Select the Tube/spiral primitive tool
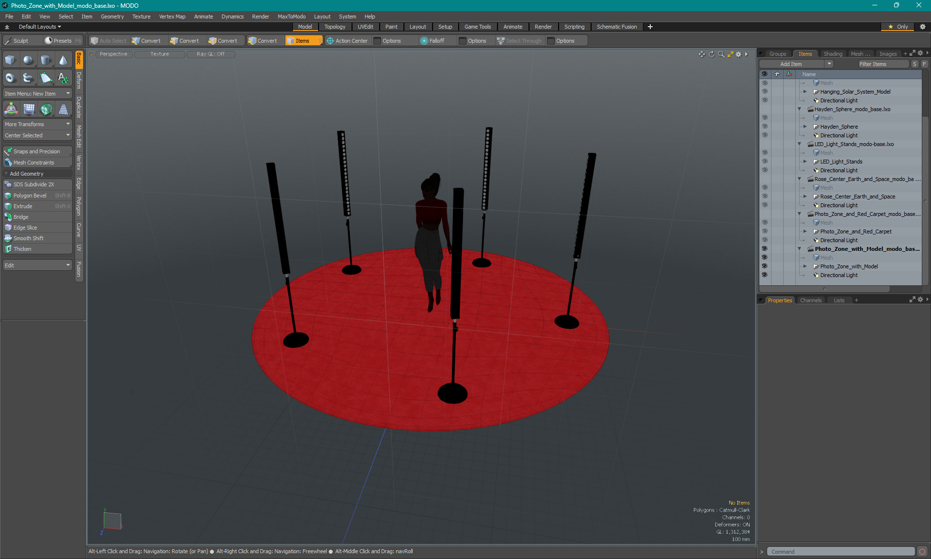The height and width of the screenshot is (559, 931). coord(28,78)
